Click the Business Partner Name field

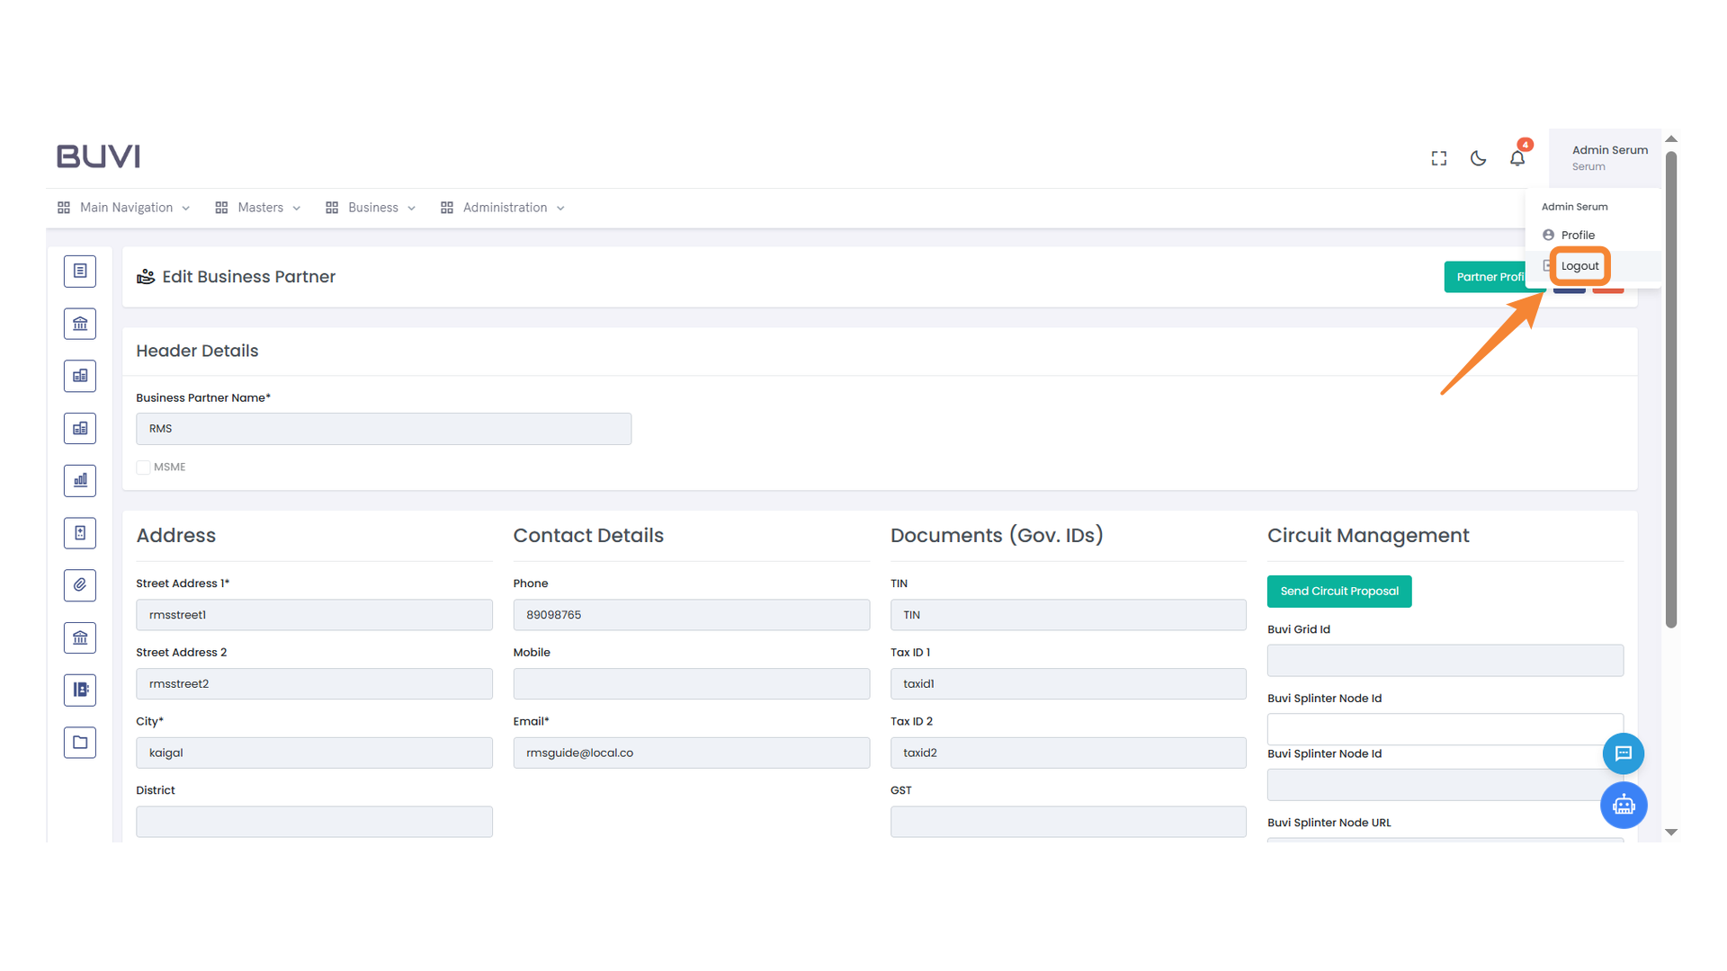click(x=383, y=429)
